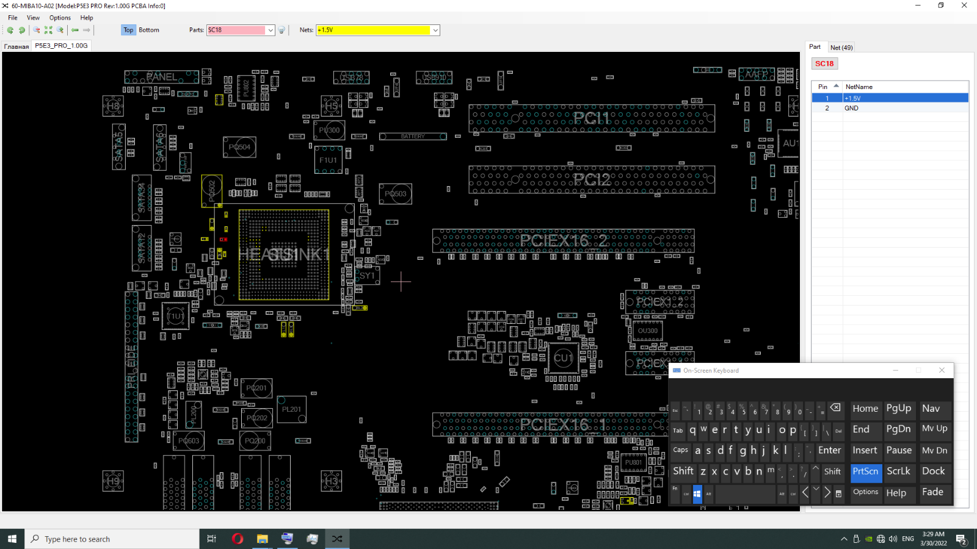Expand the Nets dropdown showing +1.5V
This screenshot has width=977, height=549.
coord(435,30)
